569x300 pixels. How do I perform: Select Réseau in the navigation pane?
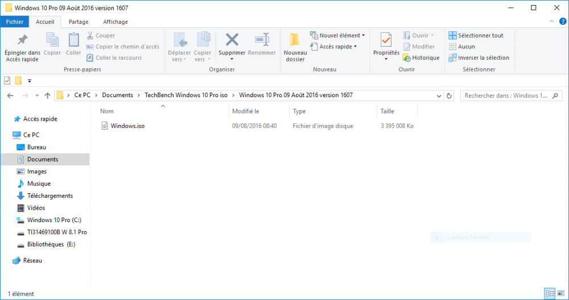[x=32, y=260]
